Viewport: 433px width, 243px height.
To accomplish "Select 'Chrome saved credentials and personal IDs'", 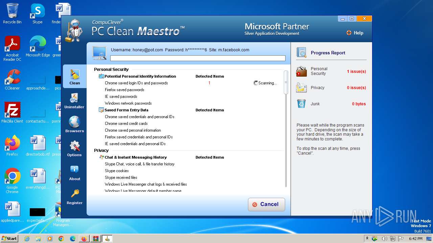I will click(x=140, y=117).
